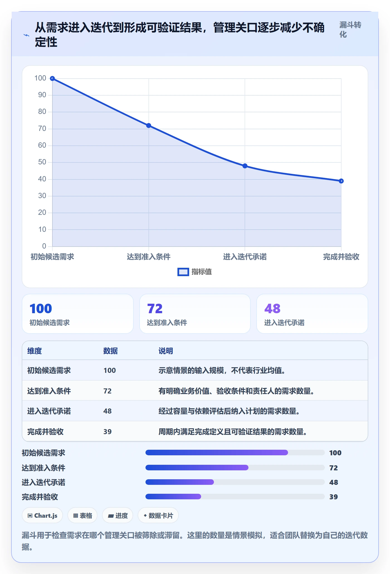This screenshot has width=390, height=574.
Task: Click the footer note about 漏斗
Action: pyautogui.click(x=195, y=541)
